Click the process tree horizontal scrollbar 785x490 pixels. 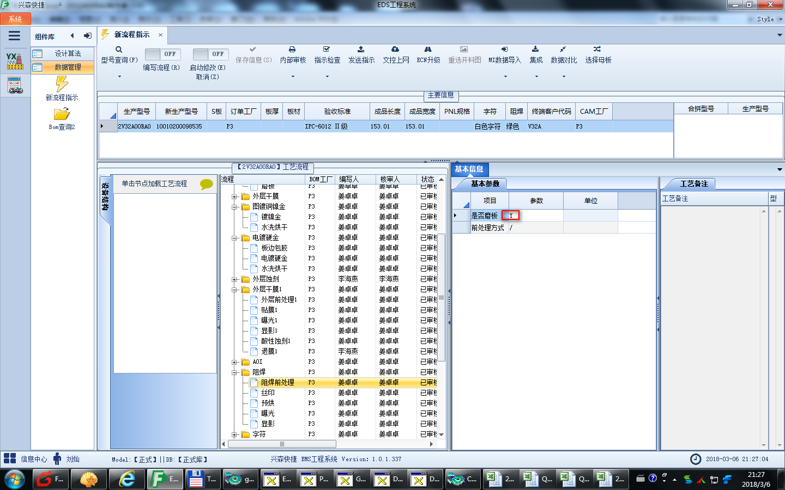click(x=282, y=444)
